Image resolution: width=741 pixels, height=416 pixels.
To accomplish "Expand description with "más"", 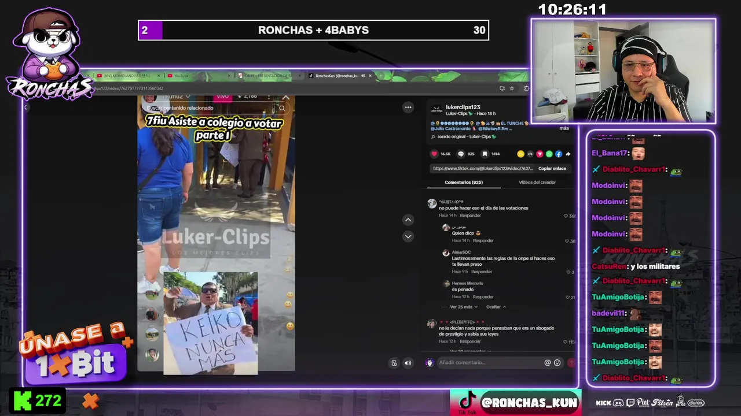I will pyautogui.click(x=564, y=128).
